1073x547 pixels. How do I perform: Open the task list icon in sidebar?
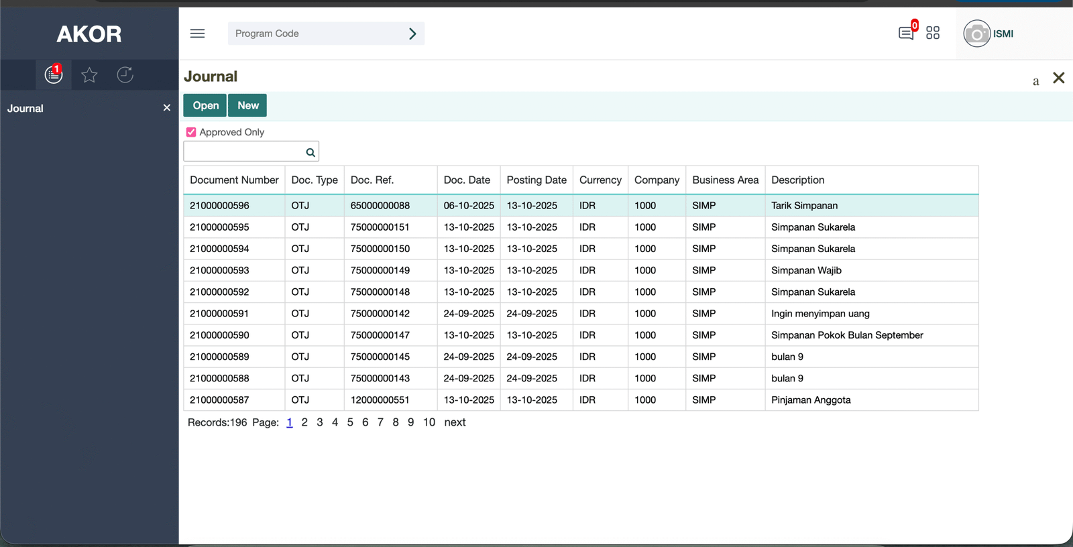point(54,74)
